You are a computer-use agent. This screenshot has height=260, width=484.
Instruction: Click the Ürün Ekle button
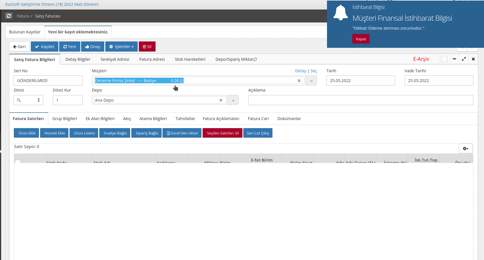click(x=27, y=133)
